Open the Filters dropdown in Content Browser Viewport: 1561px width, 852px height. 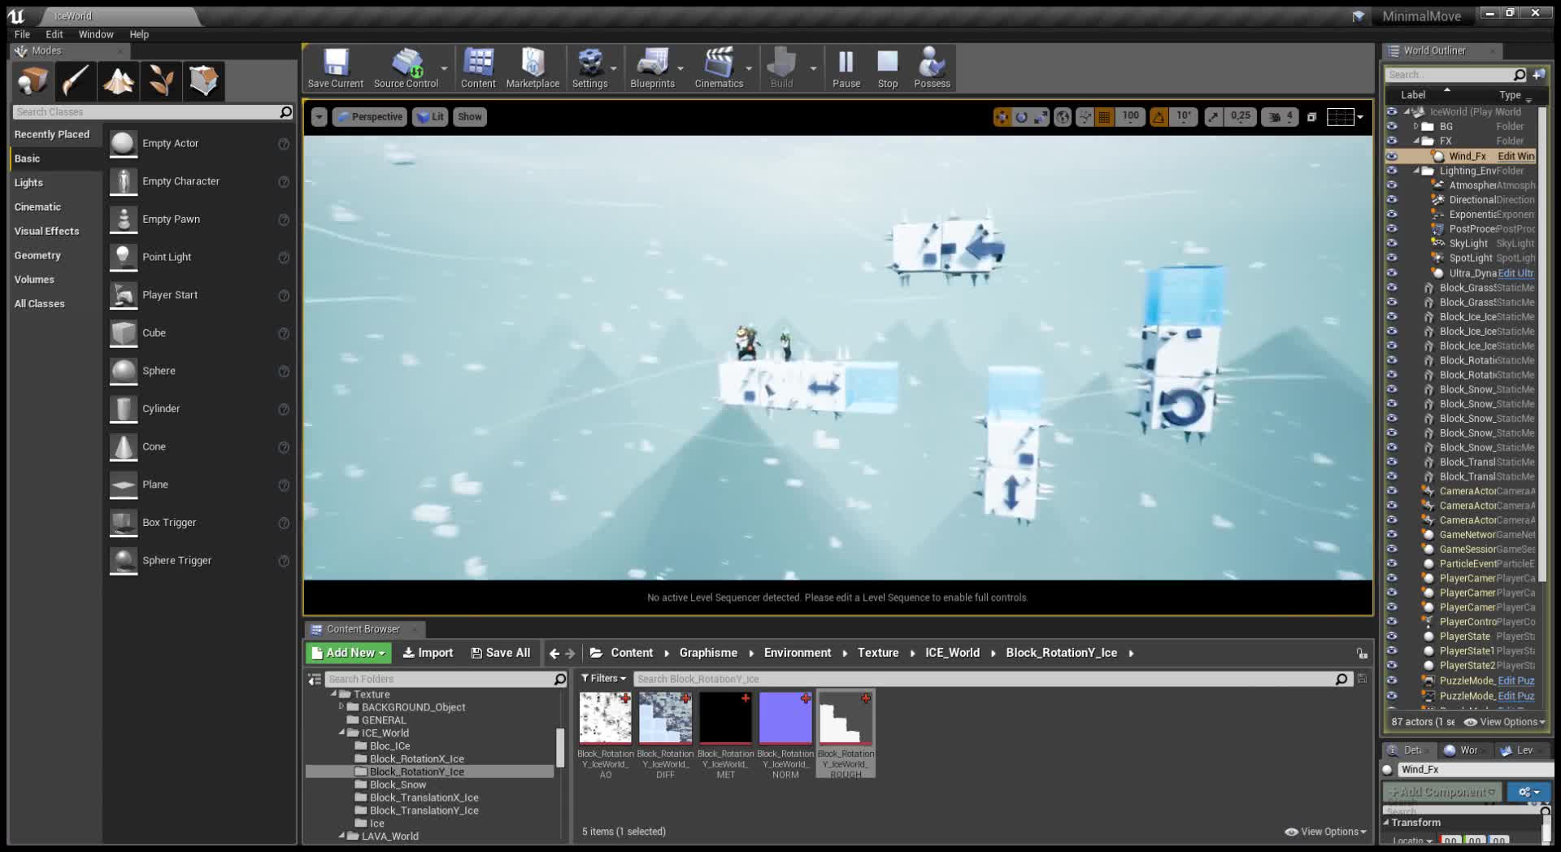602,678
